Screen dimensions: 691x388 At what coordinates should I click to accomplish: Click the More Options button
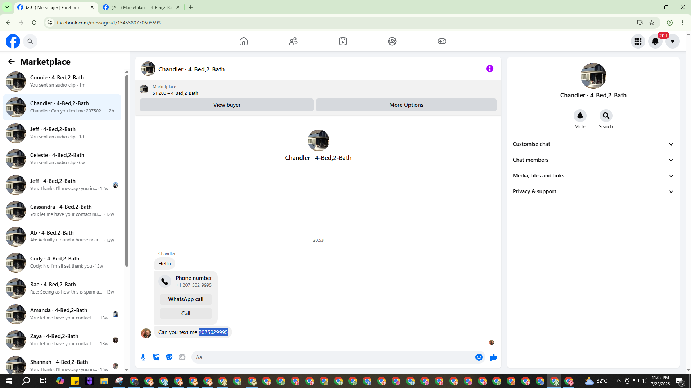[406, 105]
